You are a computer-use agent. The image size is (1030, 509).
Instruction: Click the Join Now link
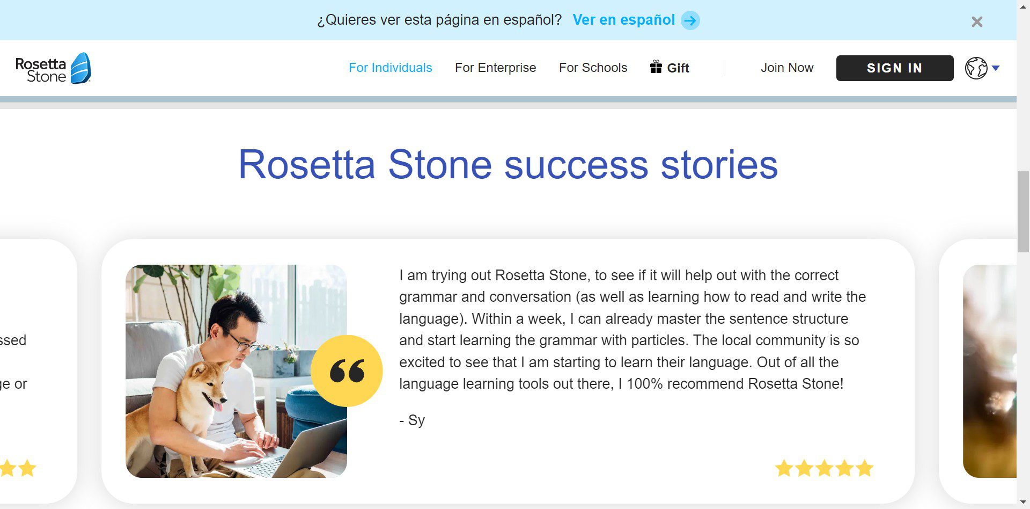point(787,68)
